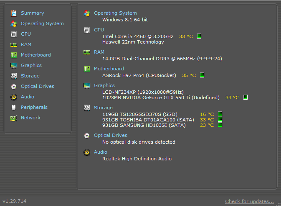
Task: Click the Graphics monitor icon in sidebar
Action: coord(14,66)
